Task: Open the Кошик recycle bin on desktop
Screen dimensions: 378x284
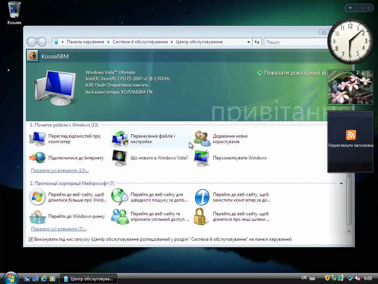Action: 14,13
